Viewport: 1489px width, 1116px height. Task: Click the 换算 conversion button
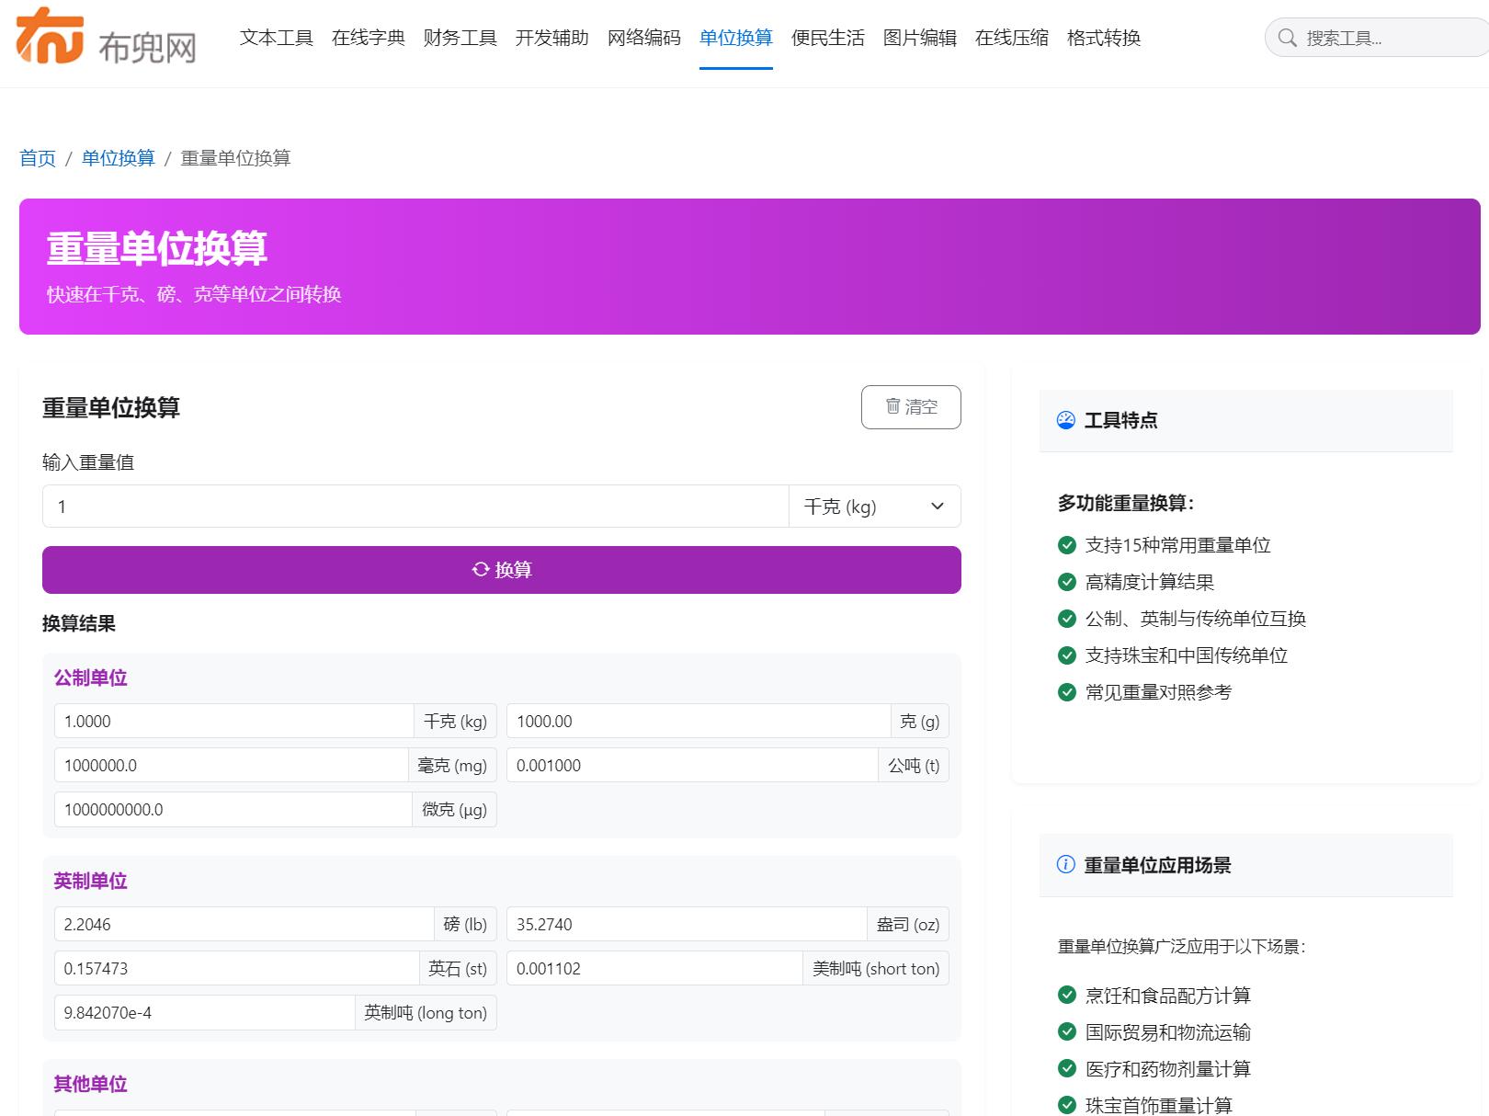coord(501,569)
